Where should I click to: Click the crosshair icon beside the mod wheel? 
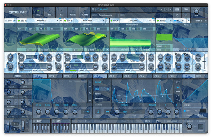click(x=27, y=122)
